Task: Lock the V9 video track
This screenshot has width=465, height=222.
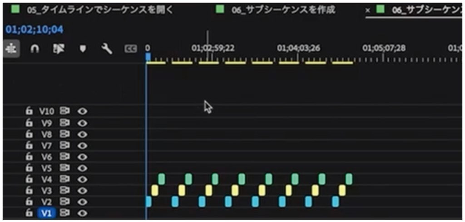Action: click(x=29, y=123)
